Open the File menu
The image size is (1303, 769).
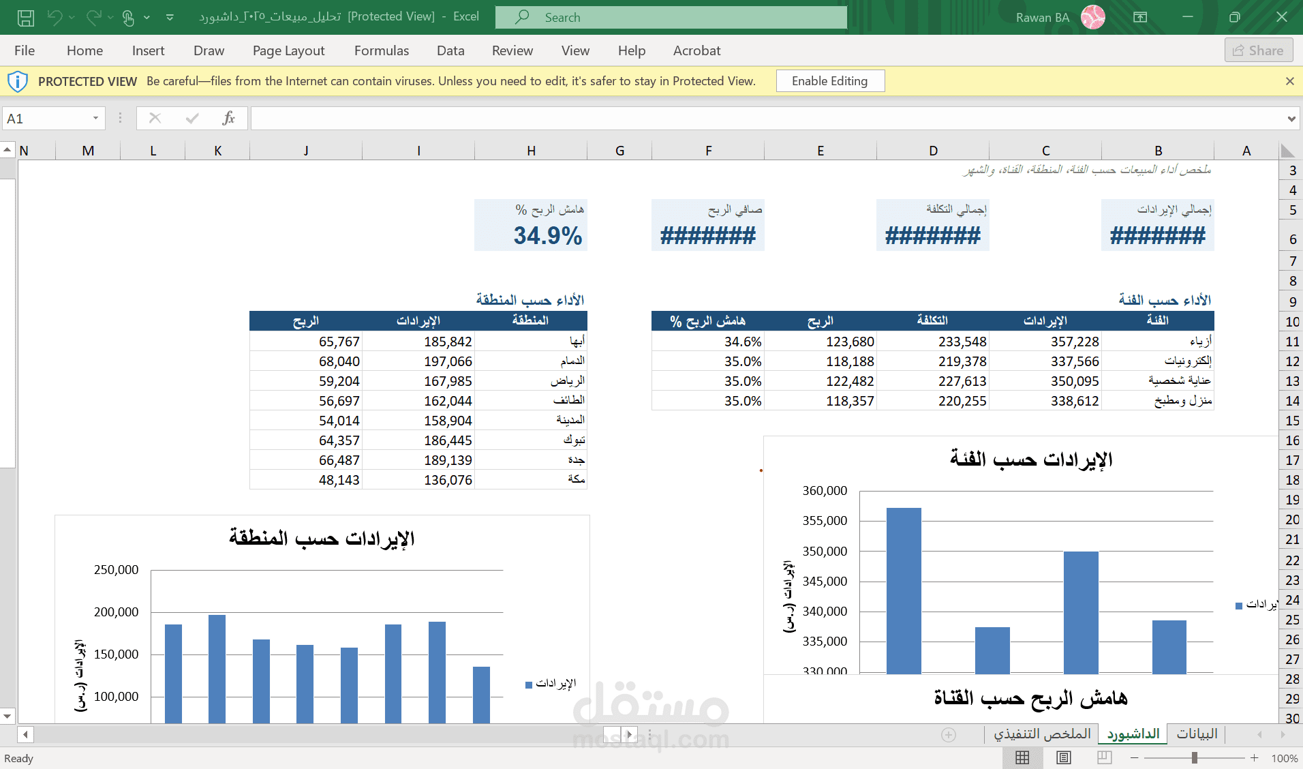(25, 50)
